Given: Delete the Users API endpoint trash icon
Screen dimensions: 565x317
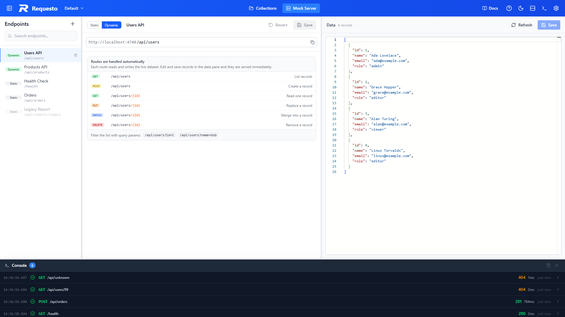Looking at the screenshot, I should coord(76,55).
